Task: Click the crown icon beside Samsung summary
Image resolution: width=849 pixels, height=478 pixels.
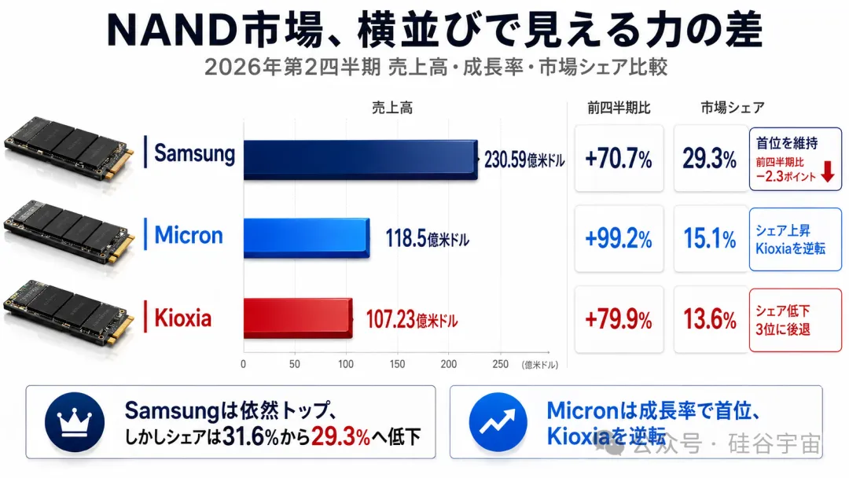Action: point(74,422)
